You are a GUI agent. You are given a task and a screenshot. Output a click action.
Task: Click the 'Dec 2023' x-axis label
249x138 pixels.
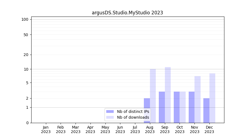click(x=209, y=129)
